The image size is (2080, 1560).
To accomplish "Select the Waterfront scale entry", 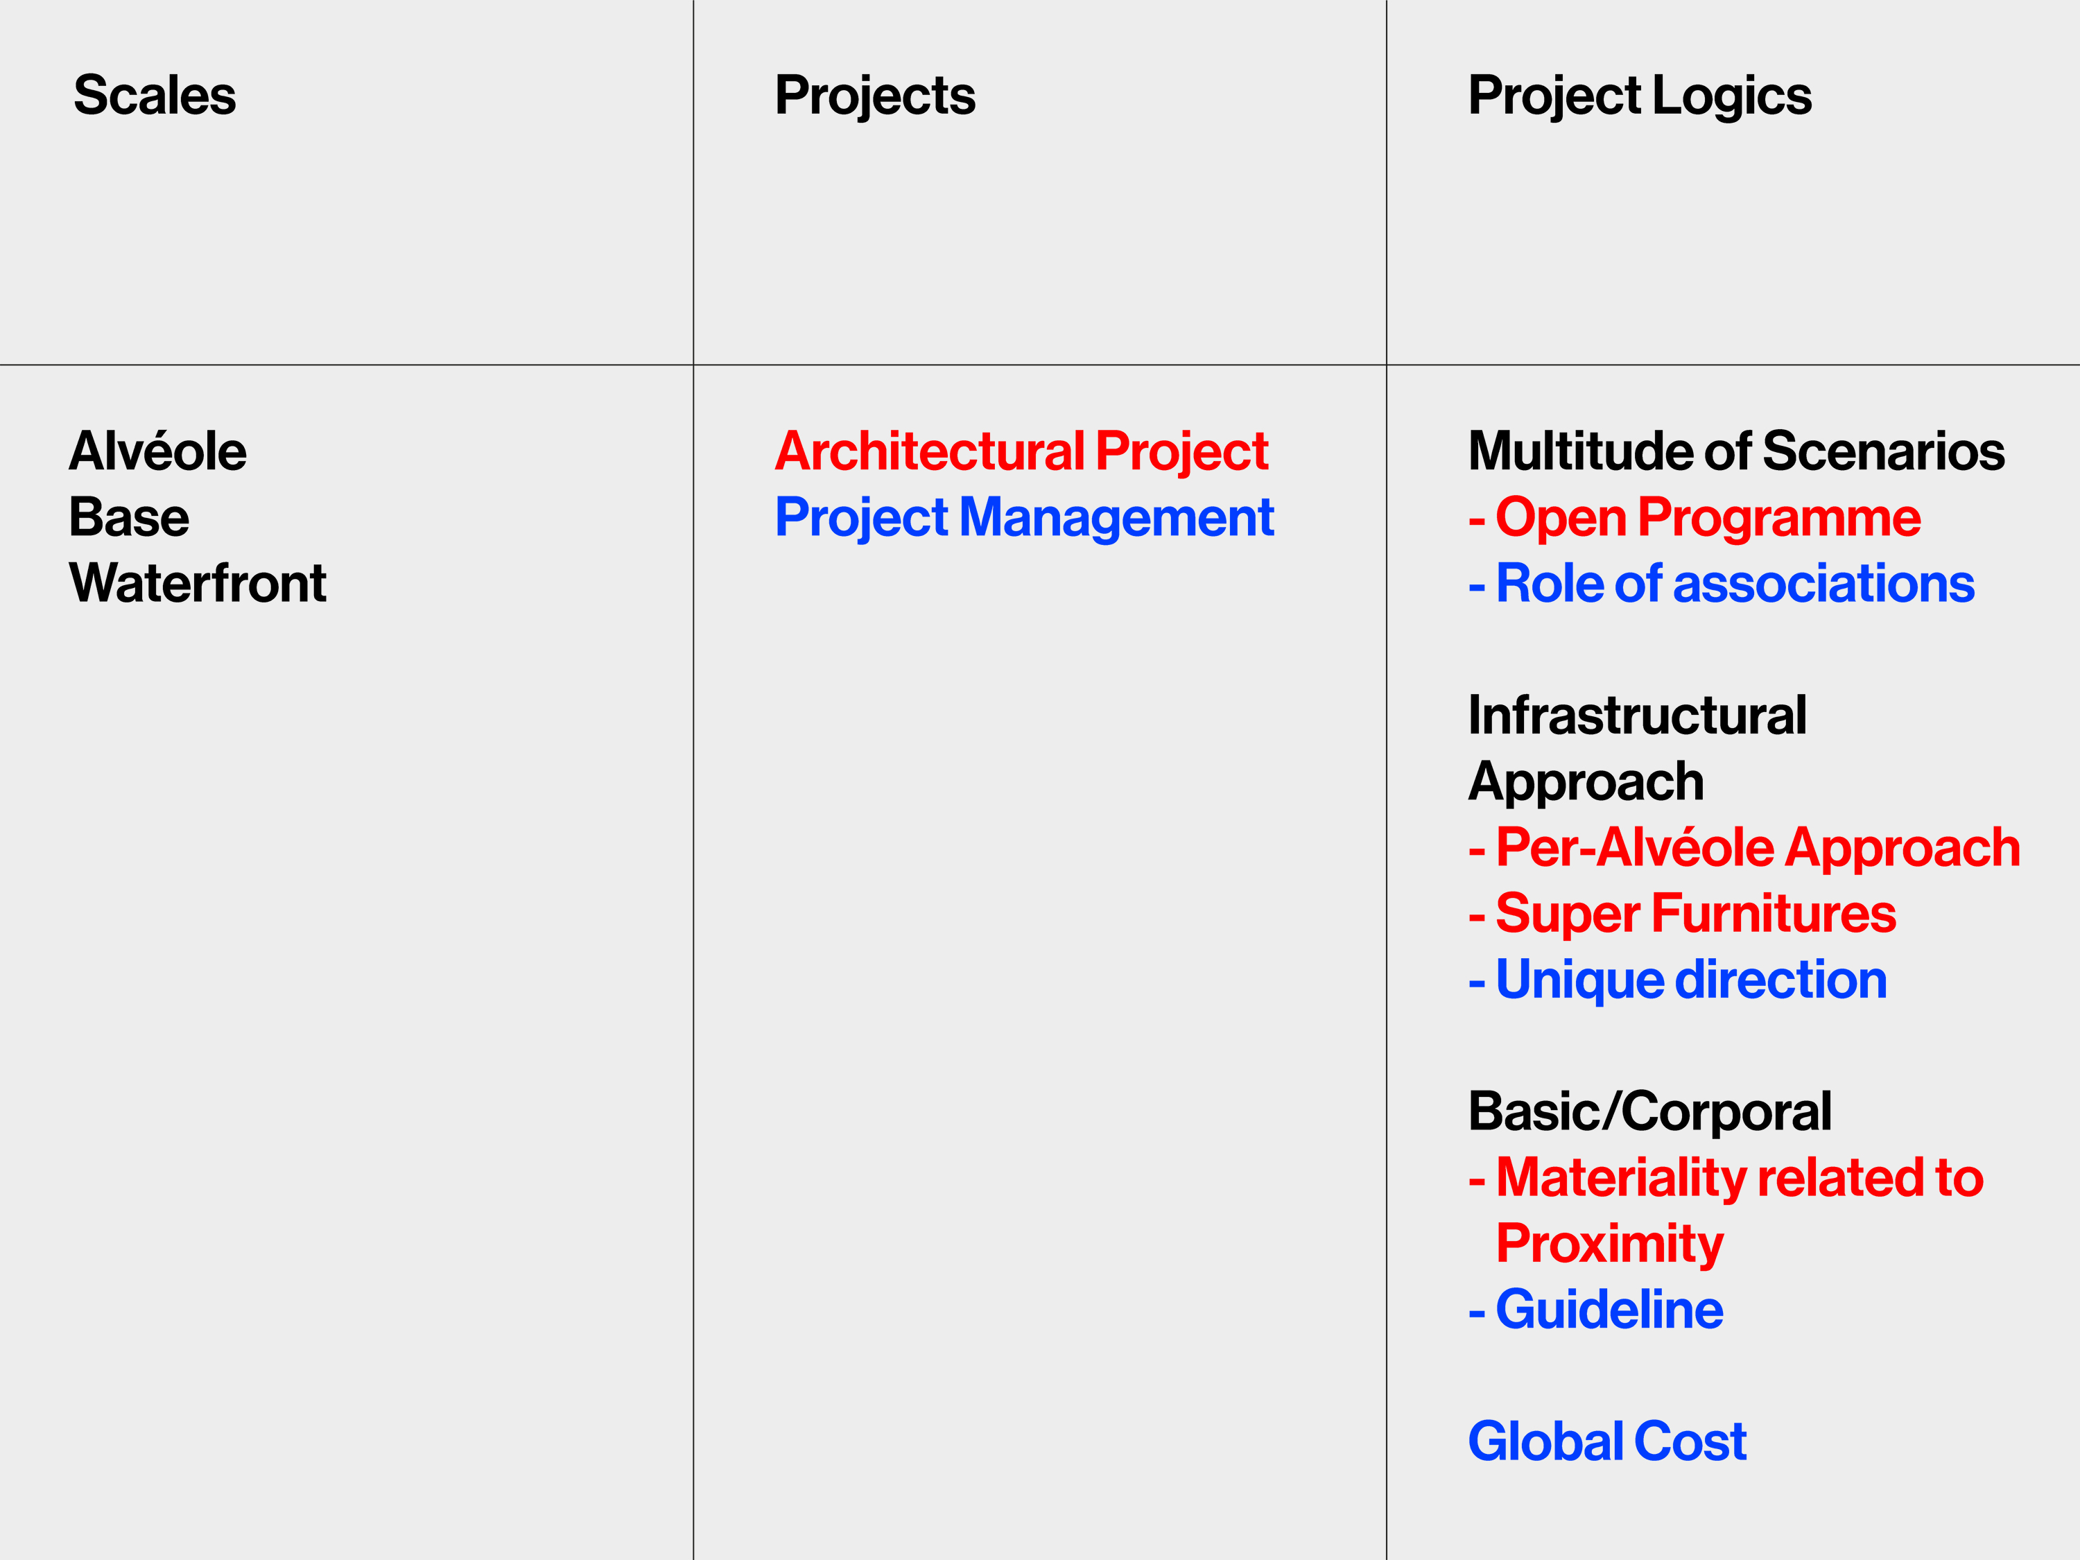I will 198,583.
